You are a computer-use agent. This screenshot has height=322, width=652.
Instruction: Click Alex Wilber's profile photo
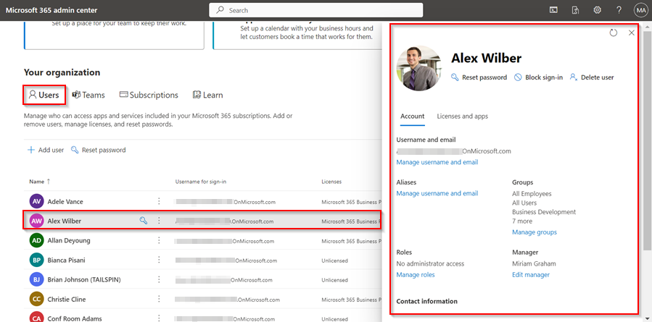coord(419,68)
